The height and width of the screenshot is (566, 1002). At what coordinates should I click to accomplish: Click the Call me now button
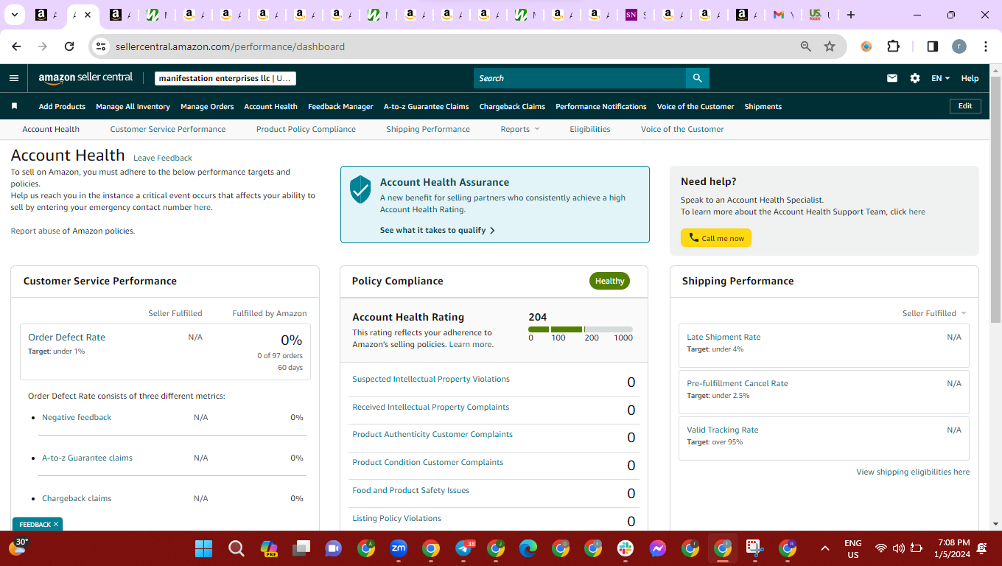coord(716,238)
